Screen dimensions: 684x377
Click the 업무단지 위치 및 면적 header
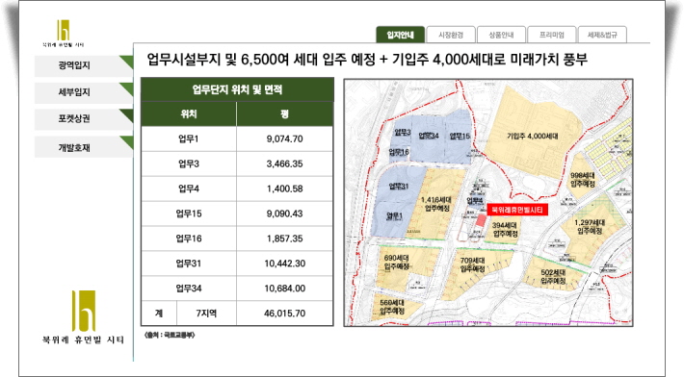pyautogui.click(x=237, y=89)
